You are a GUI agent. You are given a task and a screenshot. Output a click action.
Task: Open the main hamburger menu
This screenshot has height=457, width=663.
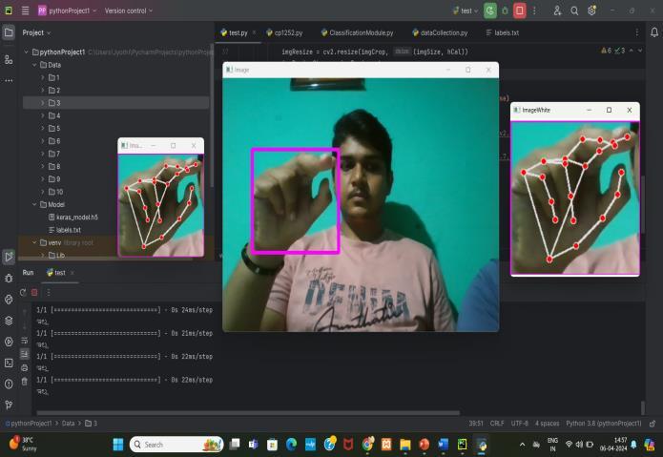tap(26, 10)
